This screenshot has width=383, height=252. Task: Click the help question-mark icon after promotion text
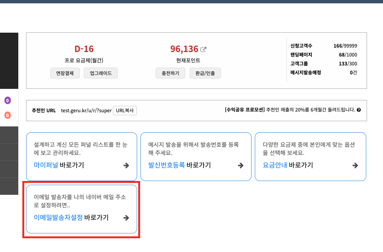point(358,110)
